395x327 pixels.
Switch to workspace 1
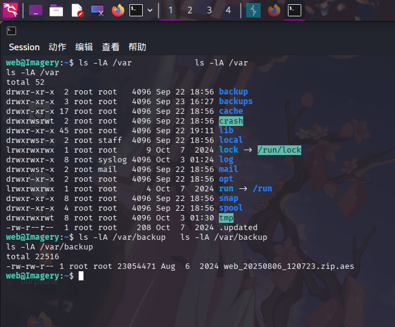(x=171, y=10)
